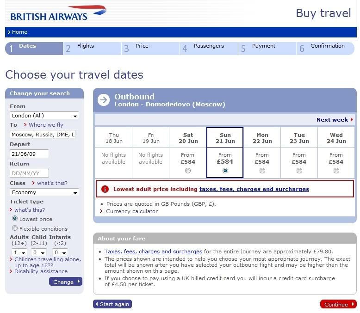Open the Currency calculator link
360x313 pixels.
point(132,211)
